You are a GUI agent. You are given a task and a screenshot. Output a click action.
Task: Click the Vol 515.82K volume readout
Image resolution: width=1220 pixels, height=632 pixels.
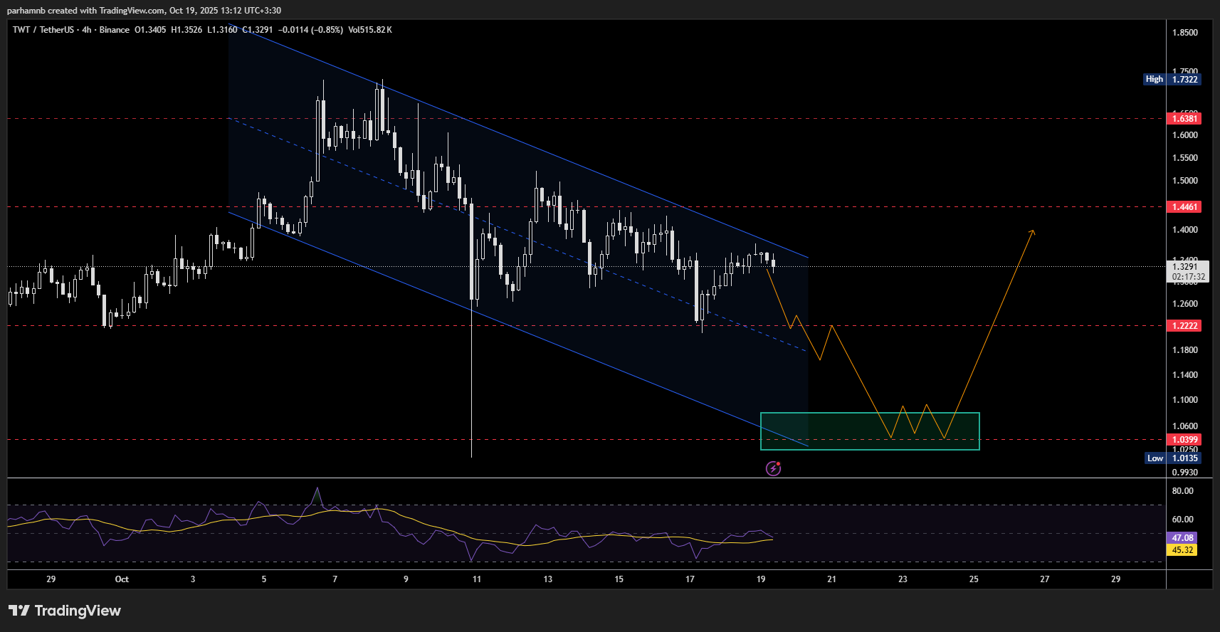[x=369, y=30]
